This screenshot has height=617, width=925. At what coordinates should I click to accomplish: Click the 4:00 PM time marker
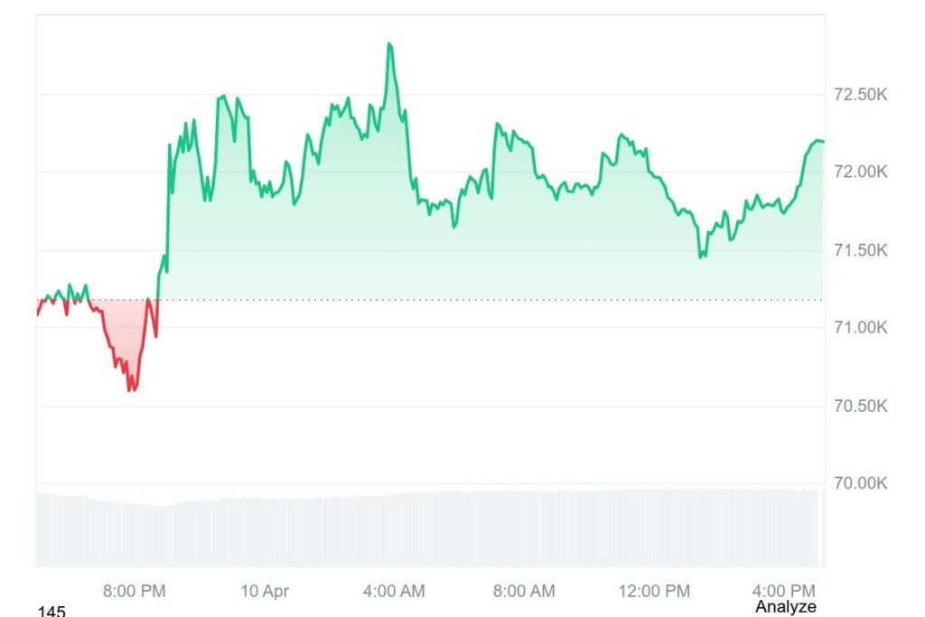tap(785, 591)
